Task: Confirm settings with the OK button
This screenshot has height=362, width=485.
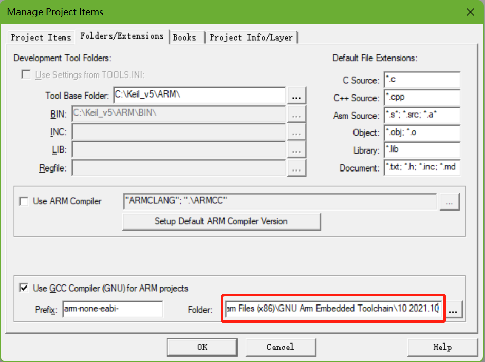Action: pyautogui.click(x=202, y=347)
